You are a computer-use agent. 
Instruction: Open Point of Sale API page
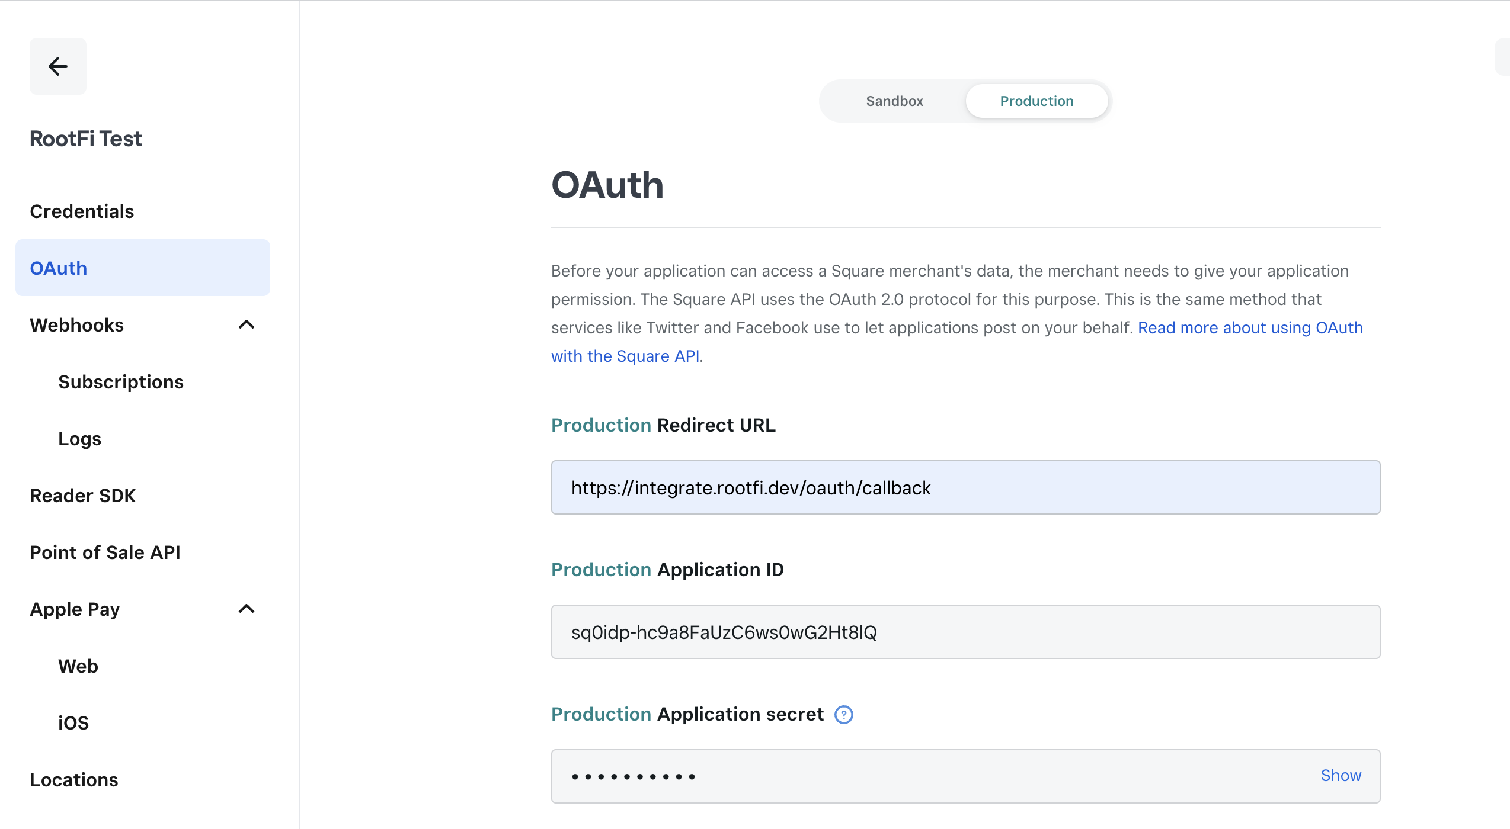[105, 552]
